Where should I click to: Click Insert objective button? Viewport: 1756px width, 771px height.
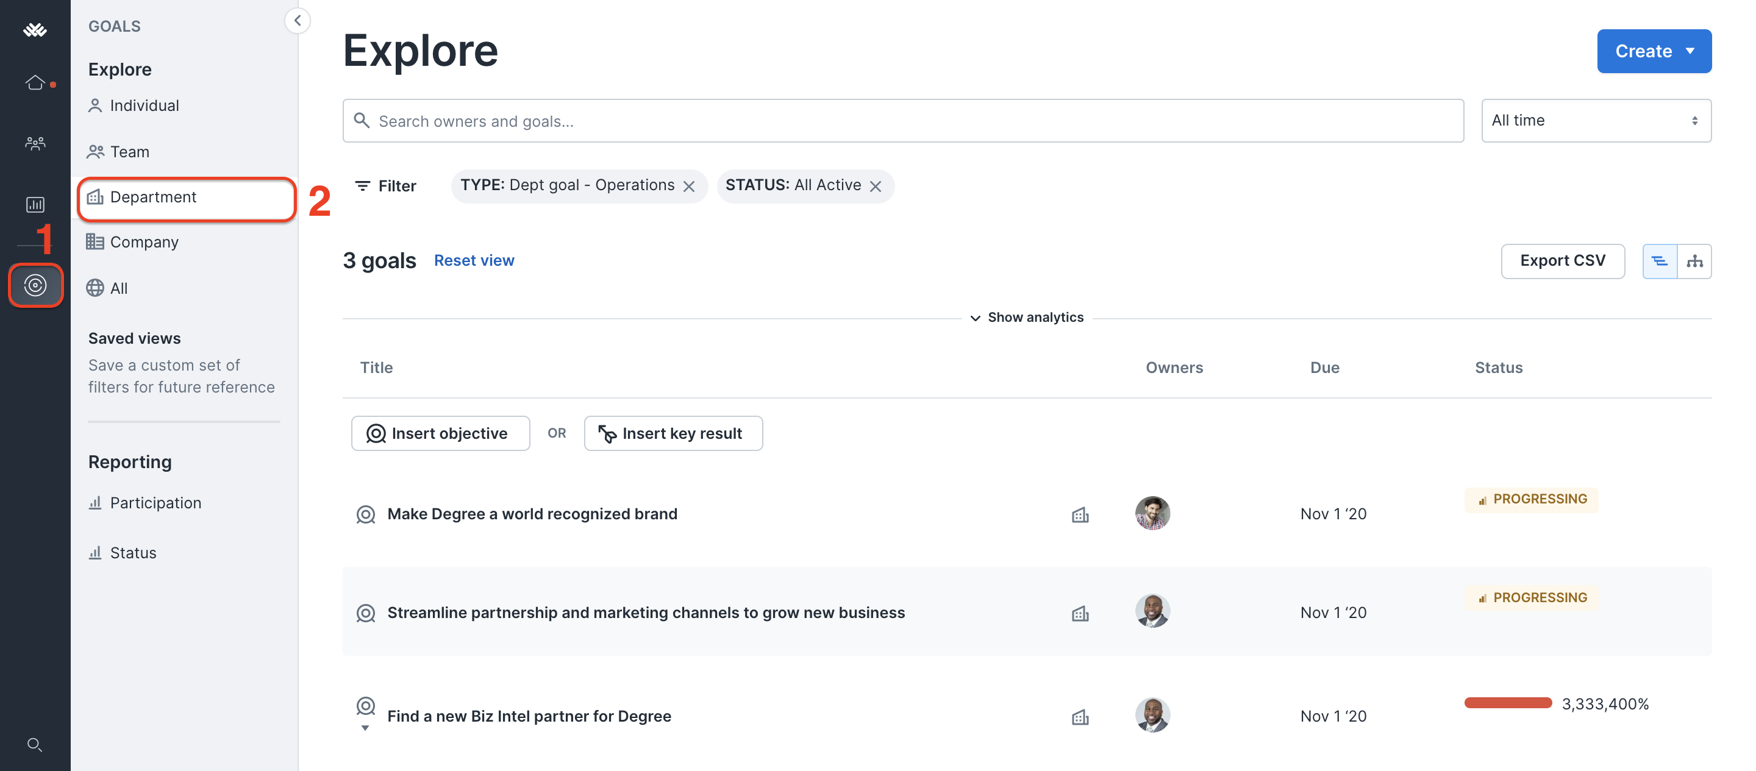[440, 433]
